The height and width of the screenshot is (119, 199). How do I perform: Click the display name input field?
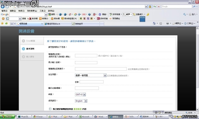click(87, 88)
